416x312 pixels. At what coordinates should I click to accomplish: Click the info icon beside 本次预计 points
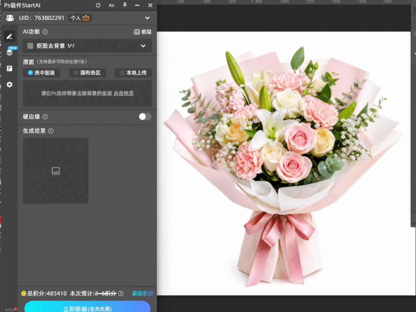121,293
